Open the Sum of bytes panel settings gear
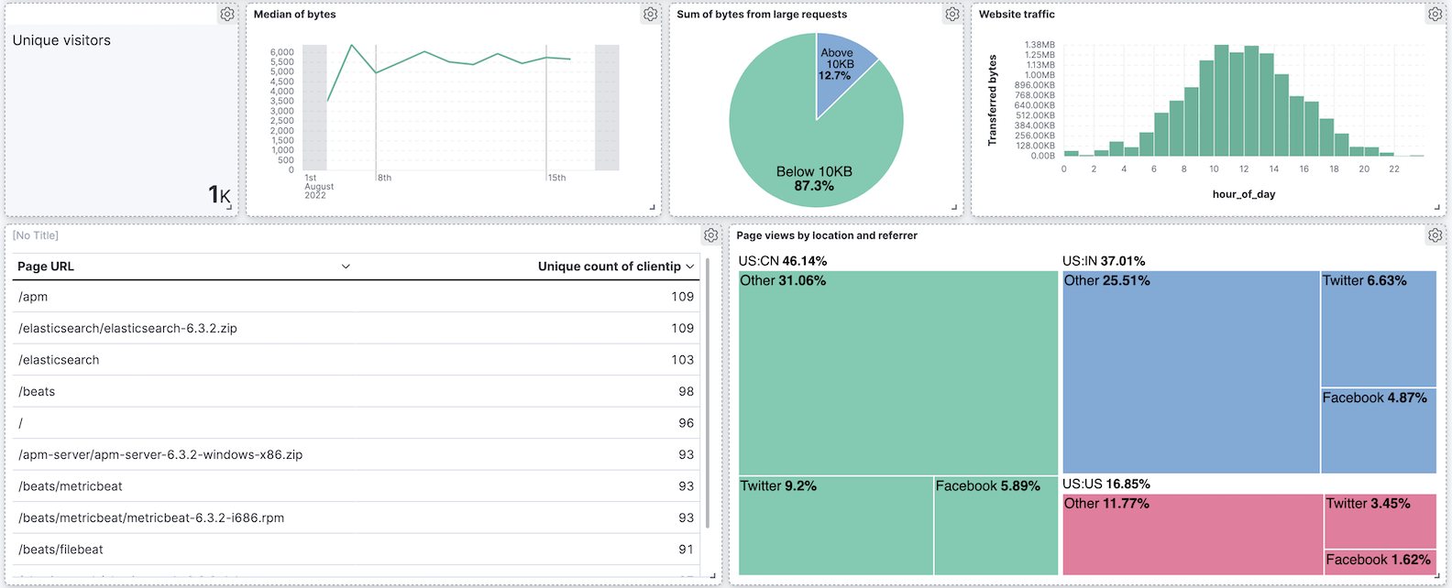 pos(952,15)
